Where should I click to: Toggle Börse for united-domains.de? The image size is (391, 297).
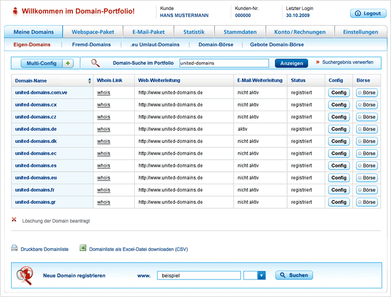click(x=367, y=129)
